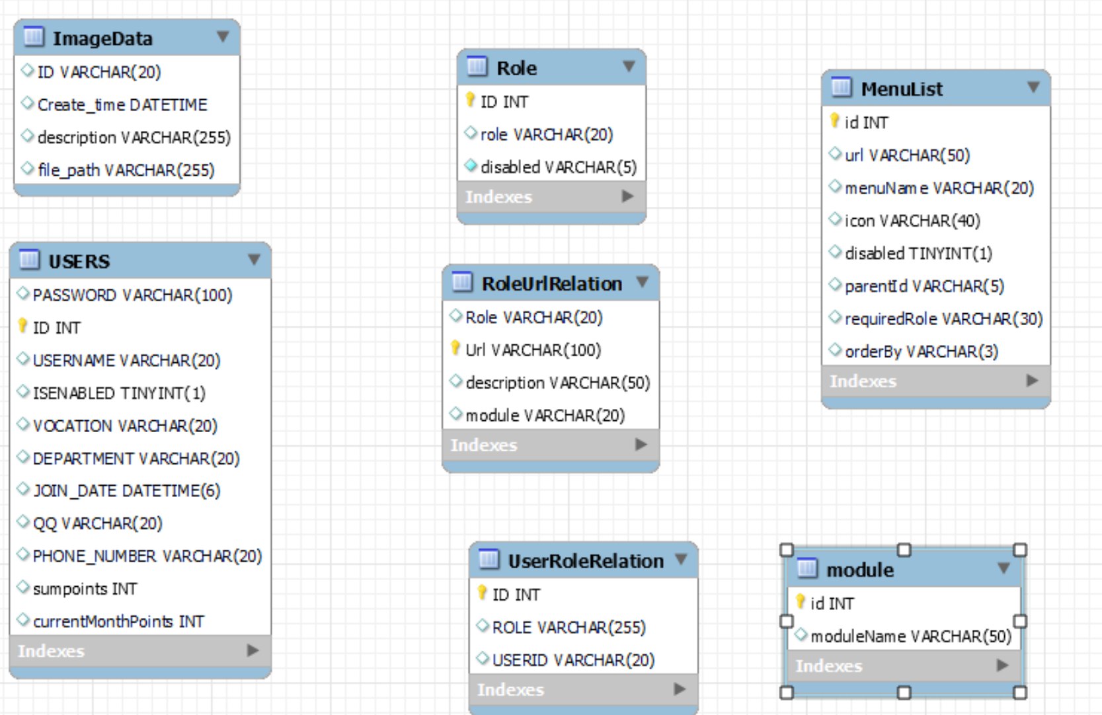Image resolution: width=1102 pixels, height=715 pixels.
Task: Open the Indexes list of UserRoleRelation
Action: tap(679, 689)
